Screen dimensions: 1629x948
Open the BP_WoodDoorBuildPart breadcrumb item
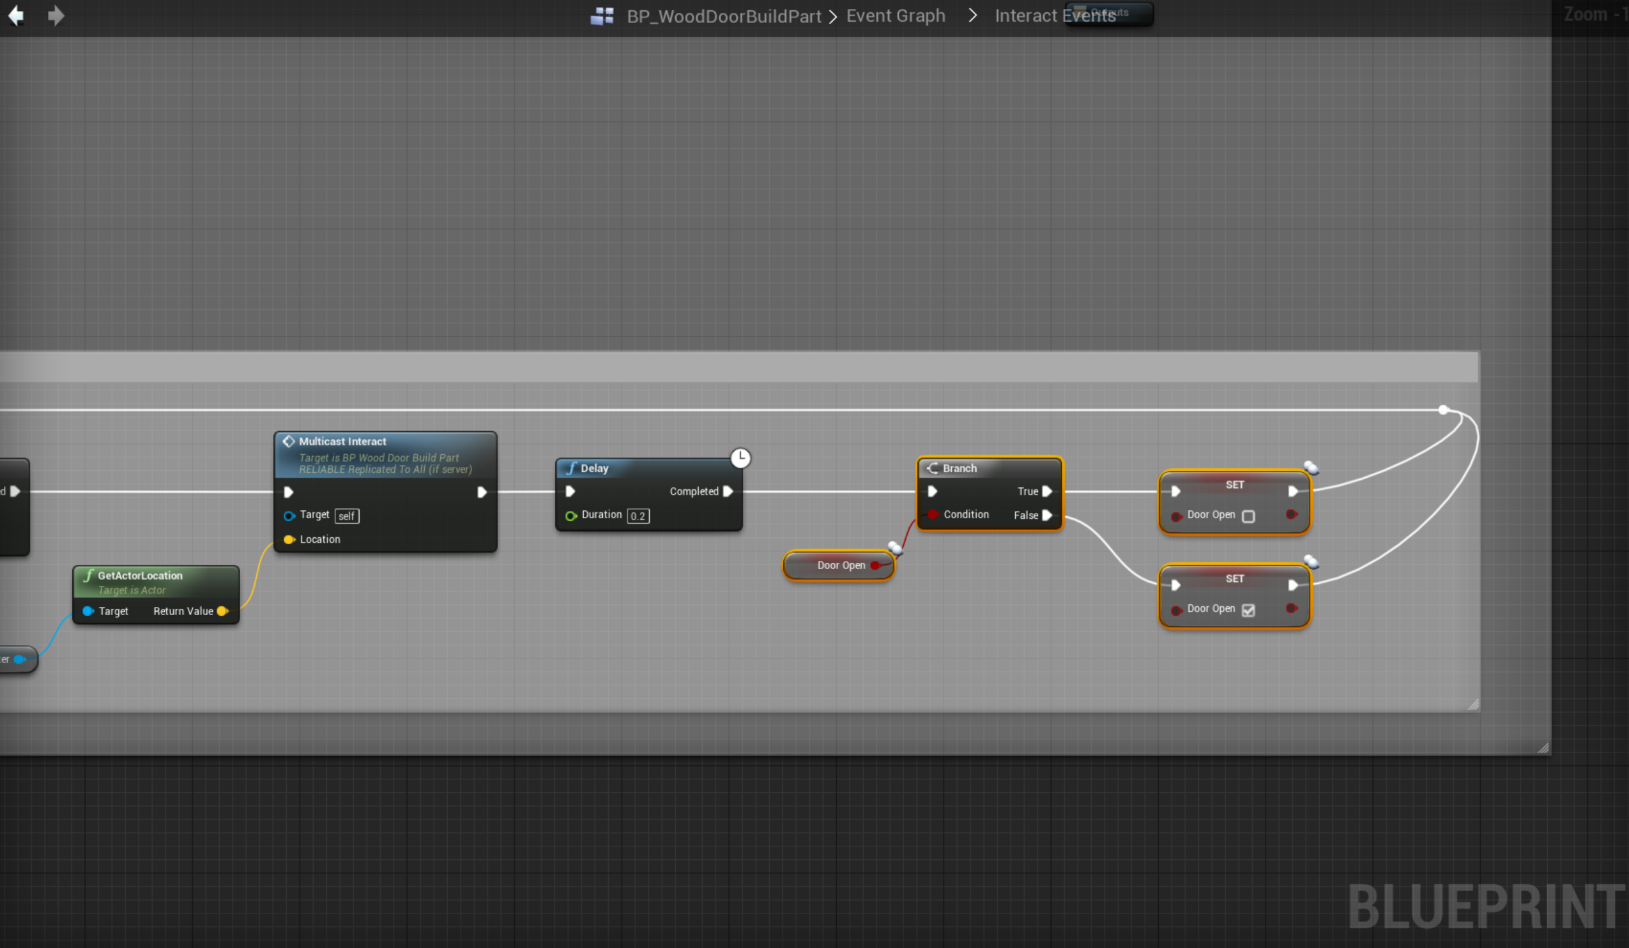(723, 16)
